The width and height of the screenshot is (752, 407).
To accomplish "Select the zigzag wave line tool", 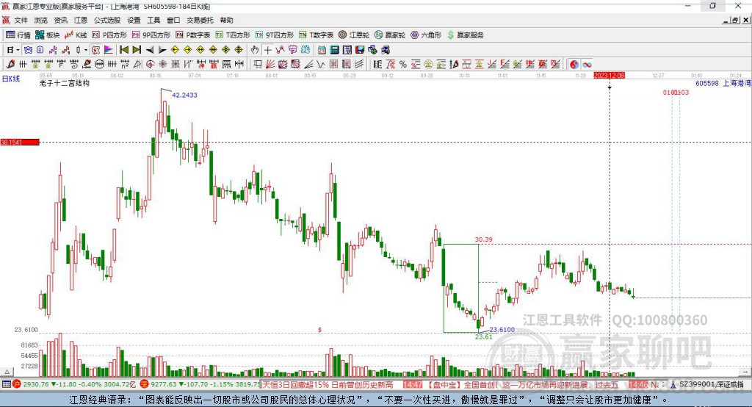I will coord(320,65).
